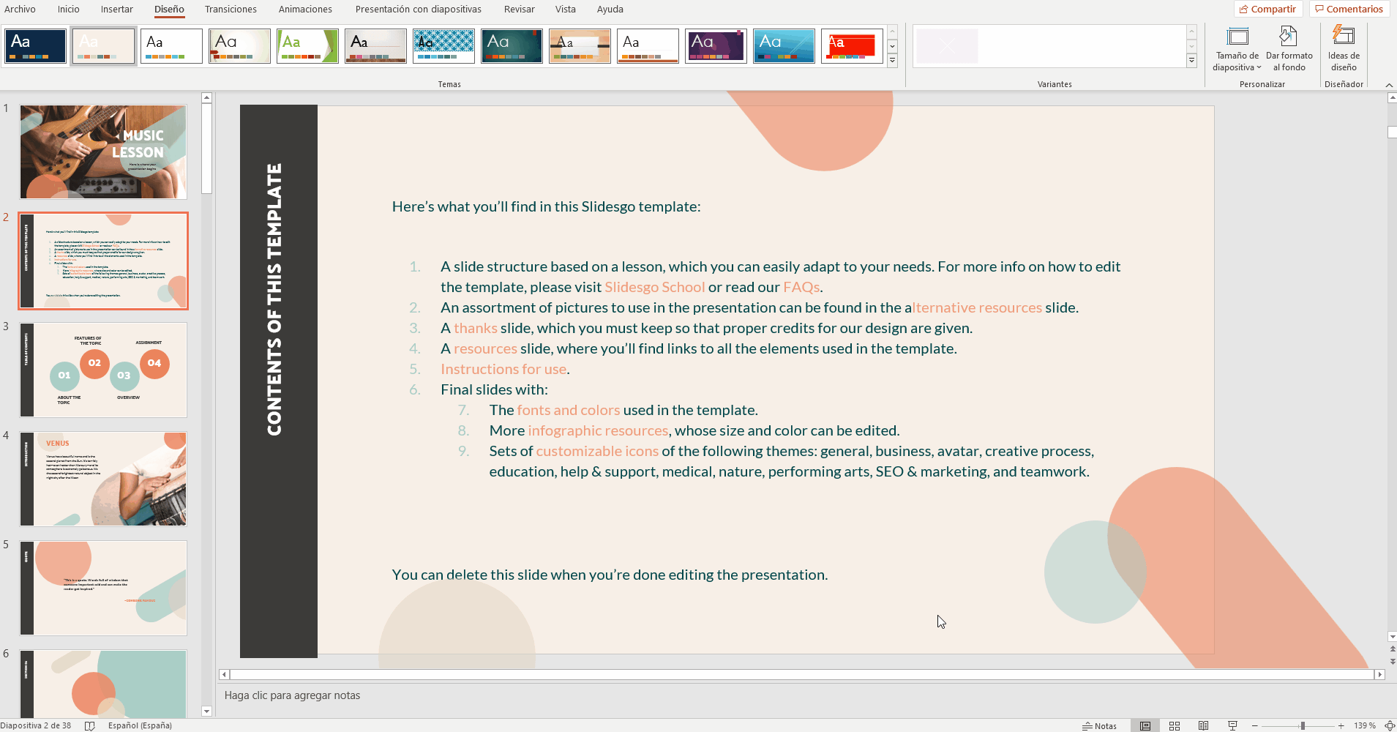Select slide 1 Music Lesson thumbnail

tap(103, 152)
